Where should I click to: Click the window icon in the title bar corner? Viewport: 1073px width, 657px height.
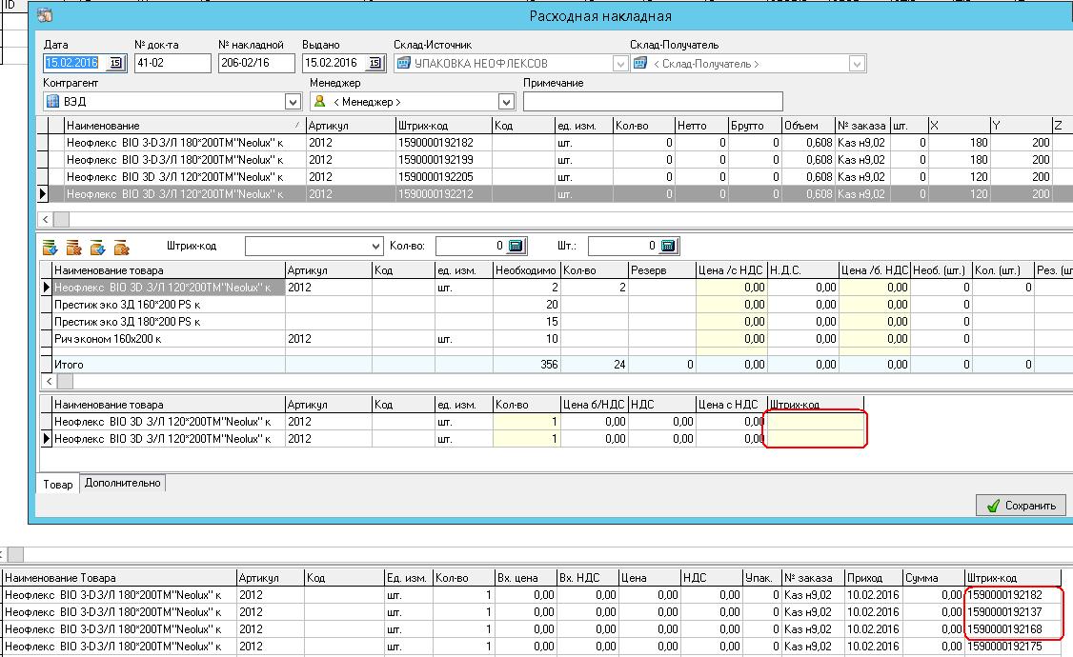coord(44,16)
